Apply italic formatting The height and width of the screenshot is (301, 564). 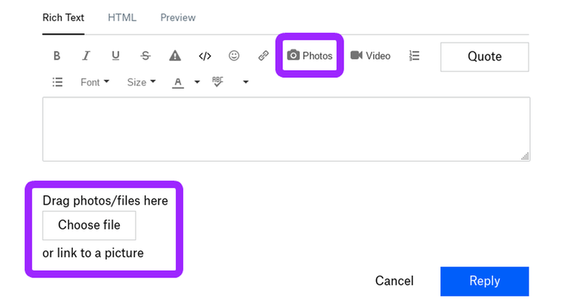pos(86,56)
